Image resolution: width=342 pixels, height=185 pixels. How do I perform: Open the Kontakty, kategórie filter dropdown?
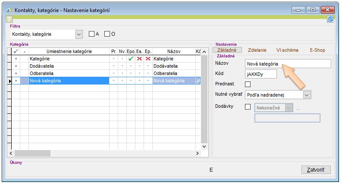tap(78, 34)
